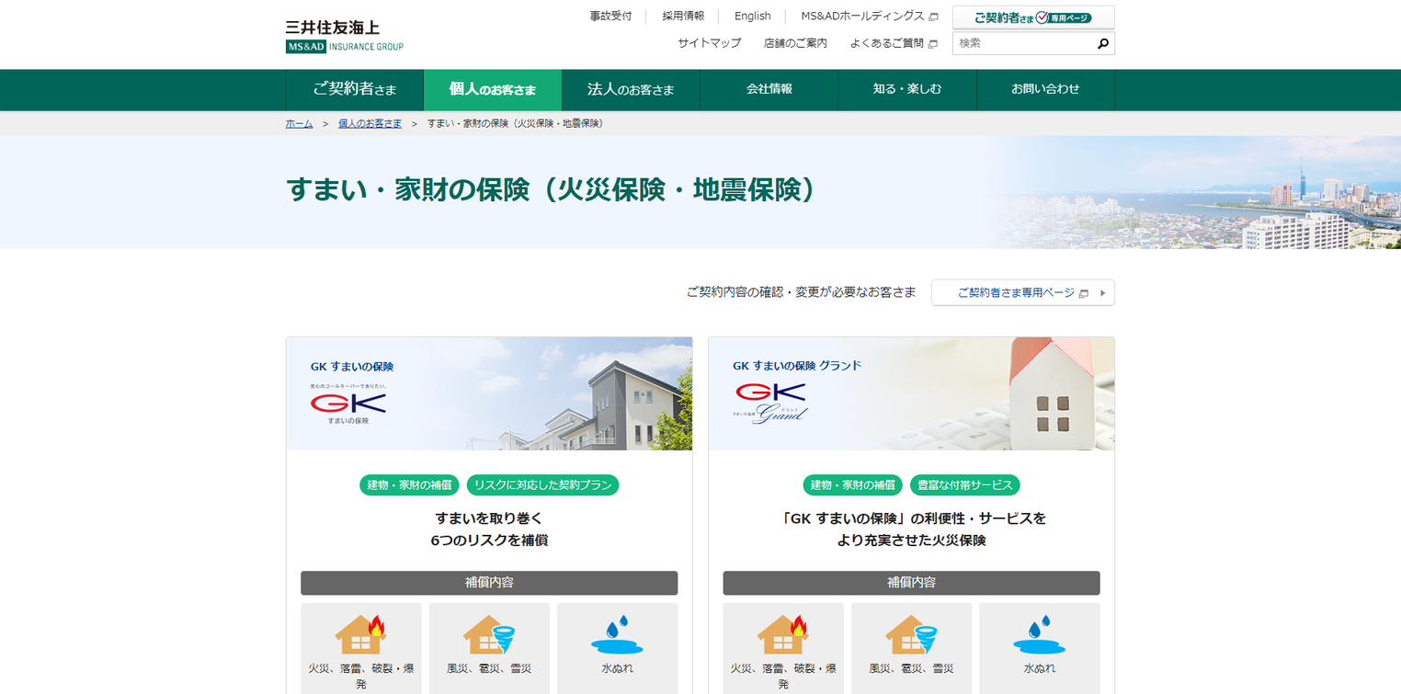Click external-link icon beside MS&ADホールディングス
The height and width of the screenshot is (694, 1401).
tap(933, 17)
